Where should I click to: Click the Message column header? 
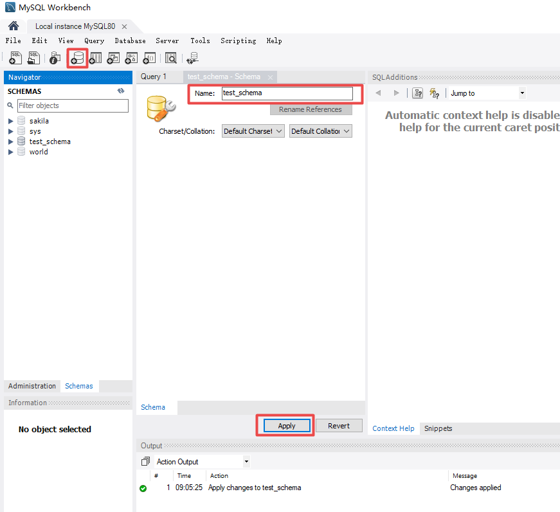pyautogui.click(x=465, y=476)
